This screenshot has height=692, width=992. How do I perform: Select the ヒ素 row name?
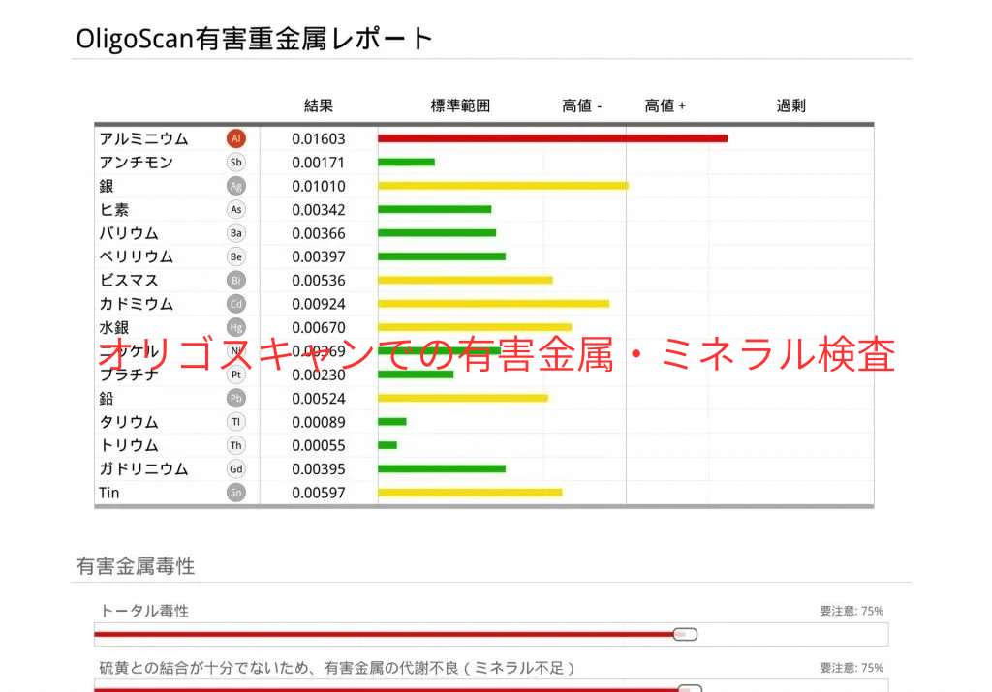coord(114,210)
